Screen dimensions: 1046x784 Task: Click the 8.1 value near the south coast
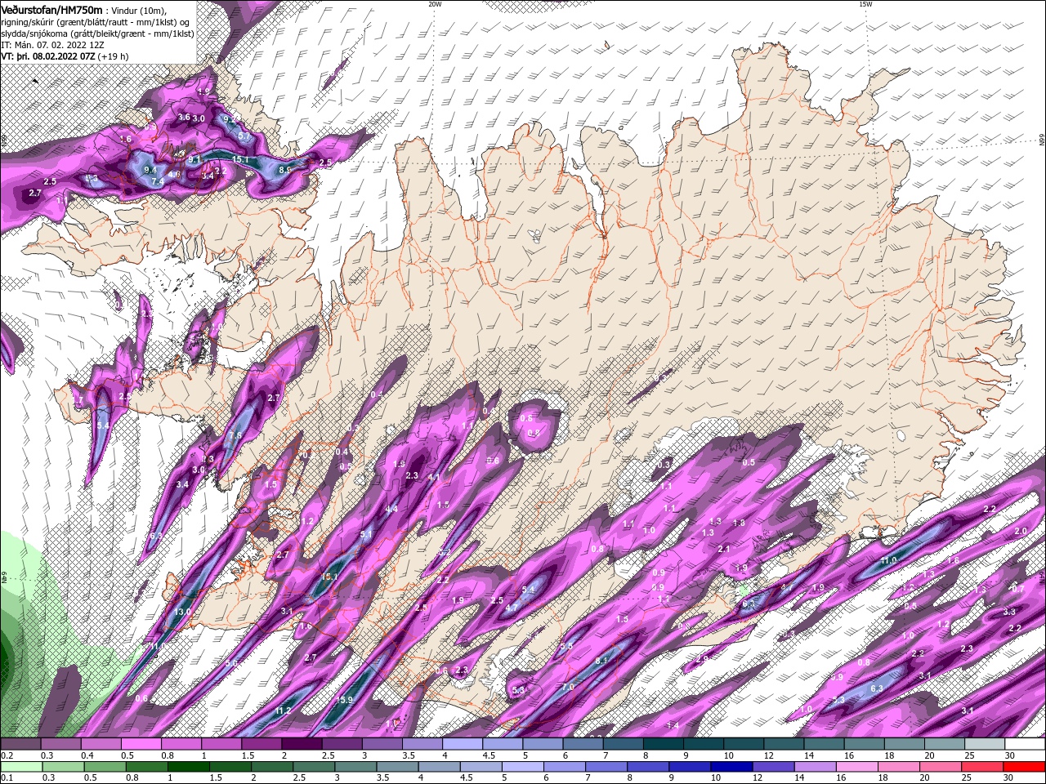[601, 660]
